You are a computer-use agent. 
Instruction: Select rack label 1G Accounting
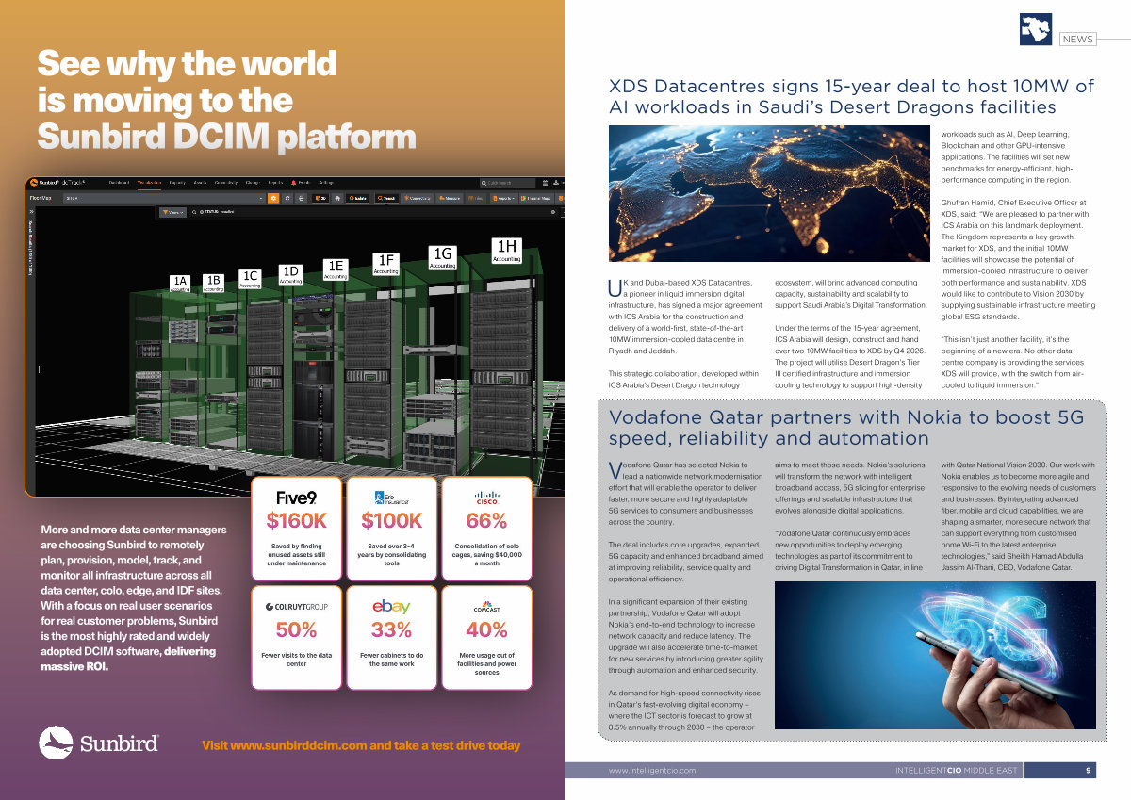(443, 257)
